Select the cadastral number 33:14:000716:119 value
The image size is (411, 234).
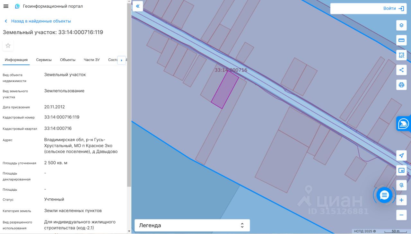pyautogui.click(x=62, y=117)
